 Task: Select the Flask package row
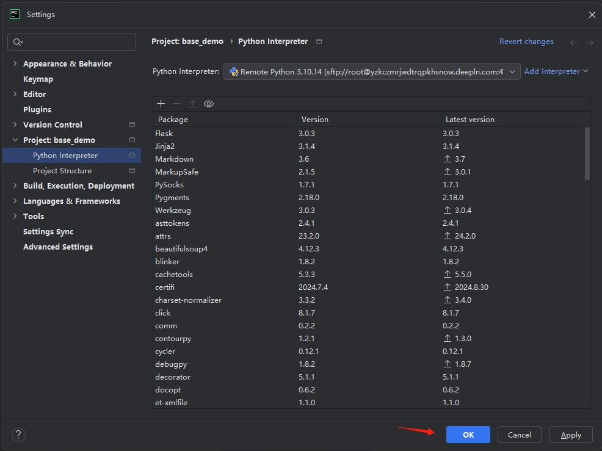[369, 133]
